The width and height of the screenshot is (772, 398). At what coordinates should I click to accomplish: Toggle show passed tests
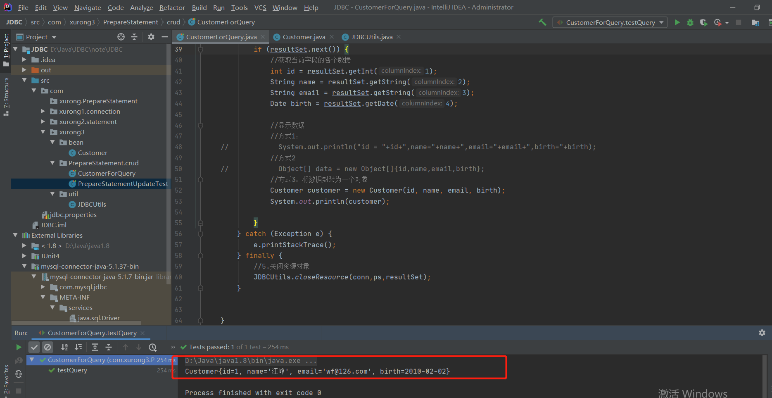34,347
